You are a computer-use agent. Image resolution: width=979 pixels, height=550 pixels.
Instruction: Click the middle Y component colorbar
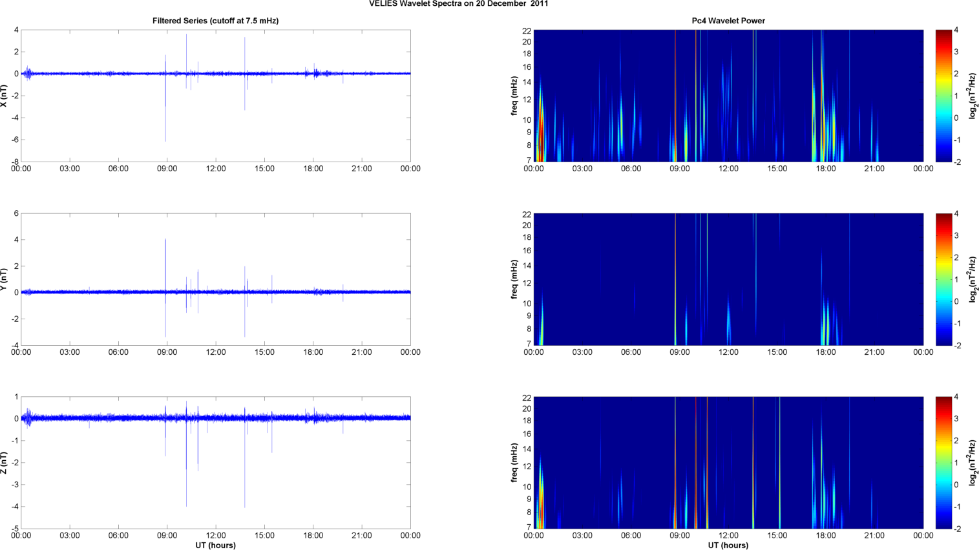tap(943, 279)
